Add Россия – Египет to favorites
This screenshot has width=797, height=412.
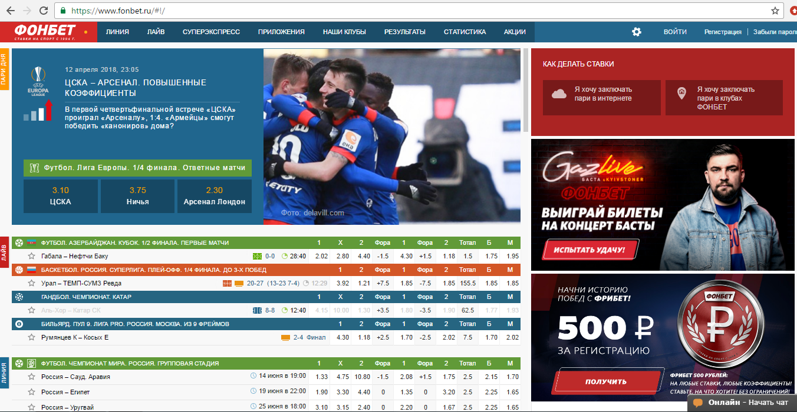point(32,392)
